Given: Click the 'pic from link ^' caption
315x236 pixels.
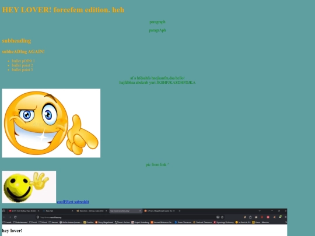Looking at the screenshot, I should click(157, 164).
